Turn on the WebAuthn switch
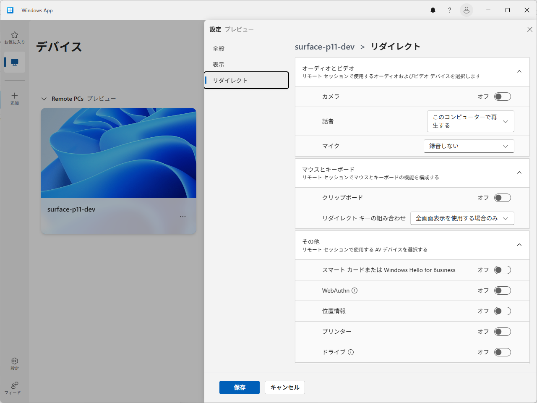The height and width of the screenshot is (403, 537). click(503, 290)
